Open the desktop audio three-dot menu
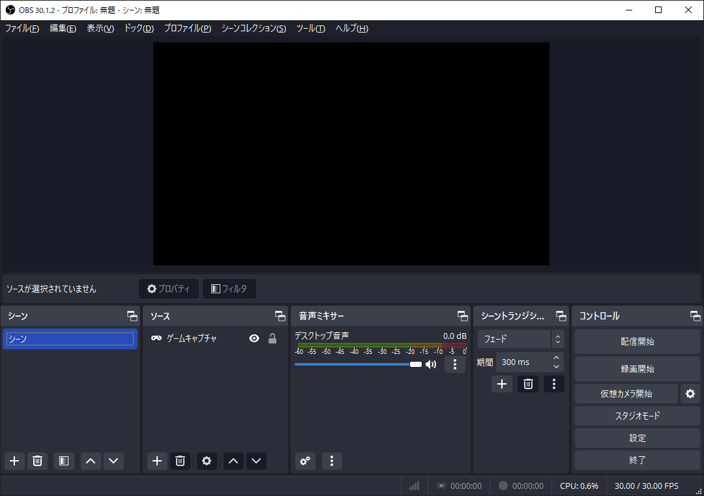 454,364
